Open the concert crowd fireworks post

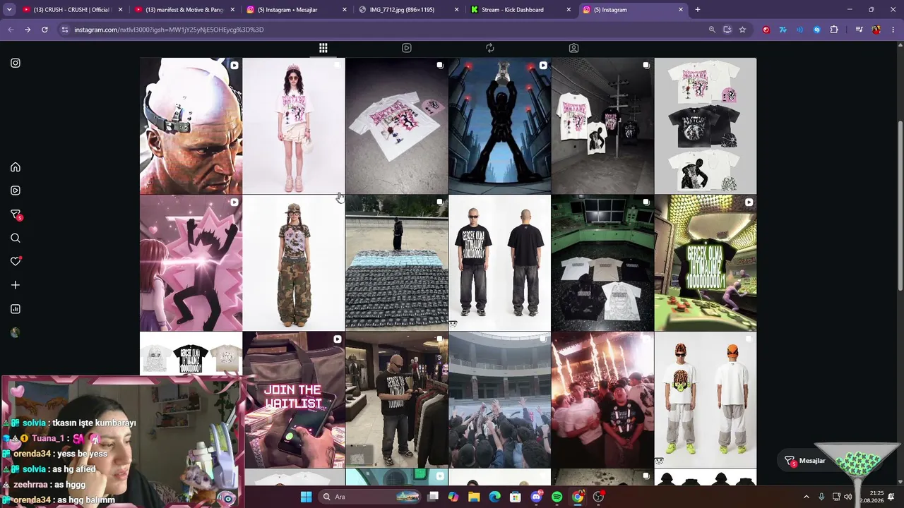602,400
